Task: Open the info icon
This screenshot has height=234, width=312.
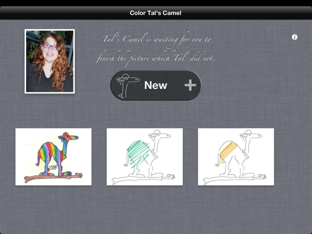Action: (294, 37)
